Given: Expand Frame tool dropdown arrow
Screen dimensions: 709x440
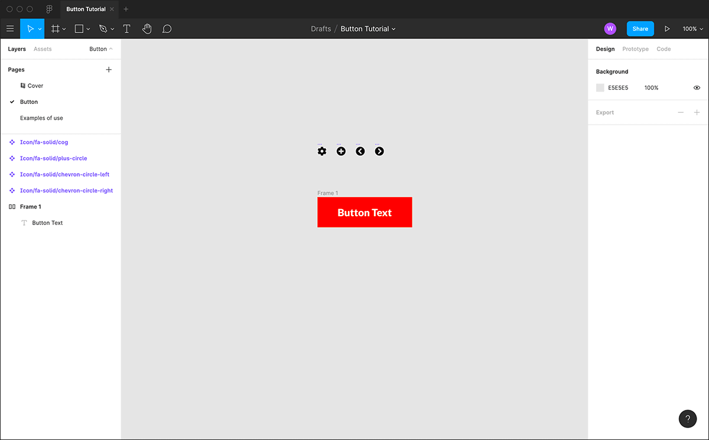Looking at the screenshot, I should click(x=64, y=29).
